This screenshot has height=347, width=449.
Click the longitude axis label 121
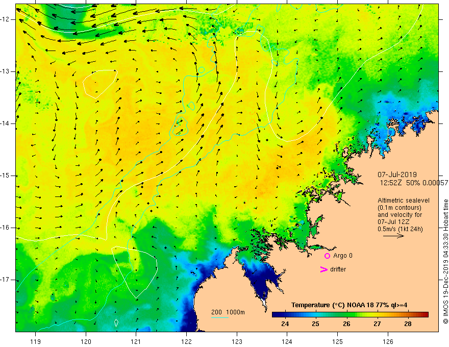136,341
